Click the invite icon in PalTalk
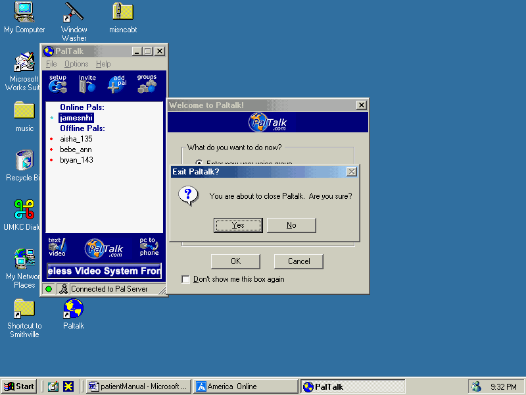526x395 pixels. point(87,84)
